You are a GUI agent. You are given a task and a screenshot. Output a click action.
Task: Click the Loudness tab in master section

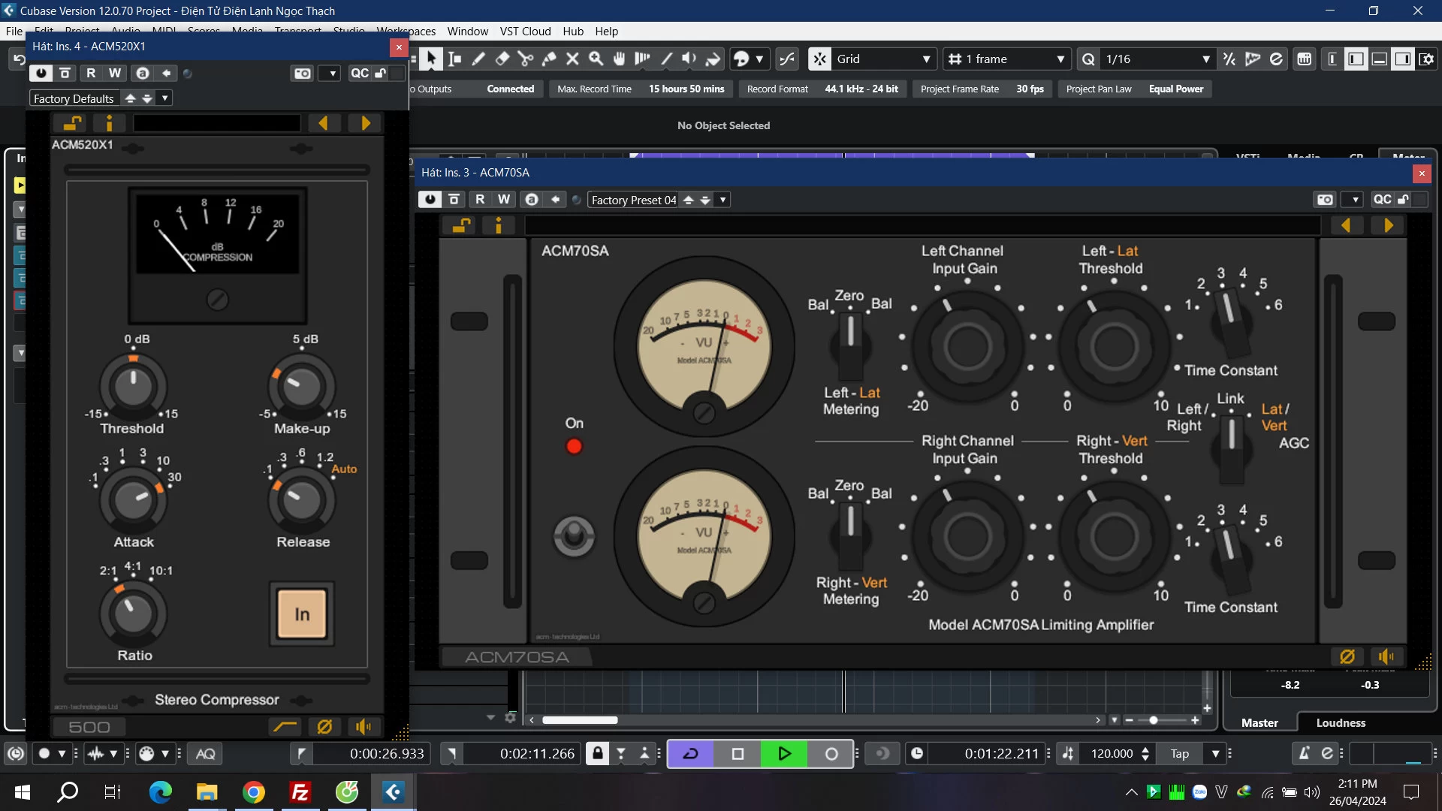(1339, 722)
